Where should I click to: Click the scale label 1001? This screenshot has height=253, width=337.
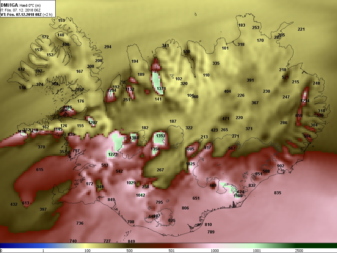(x=257, y=251)
